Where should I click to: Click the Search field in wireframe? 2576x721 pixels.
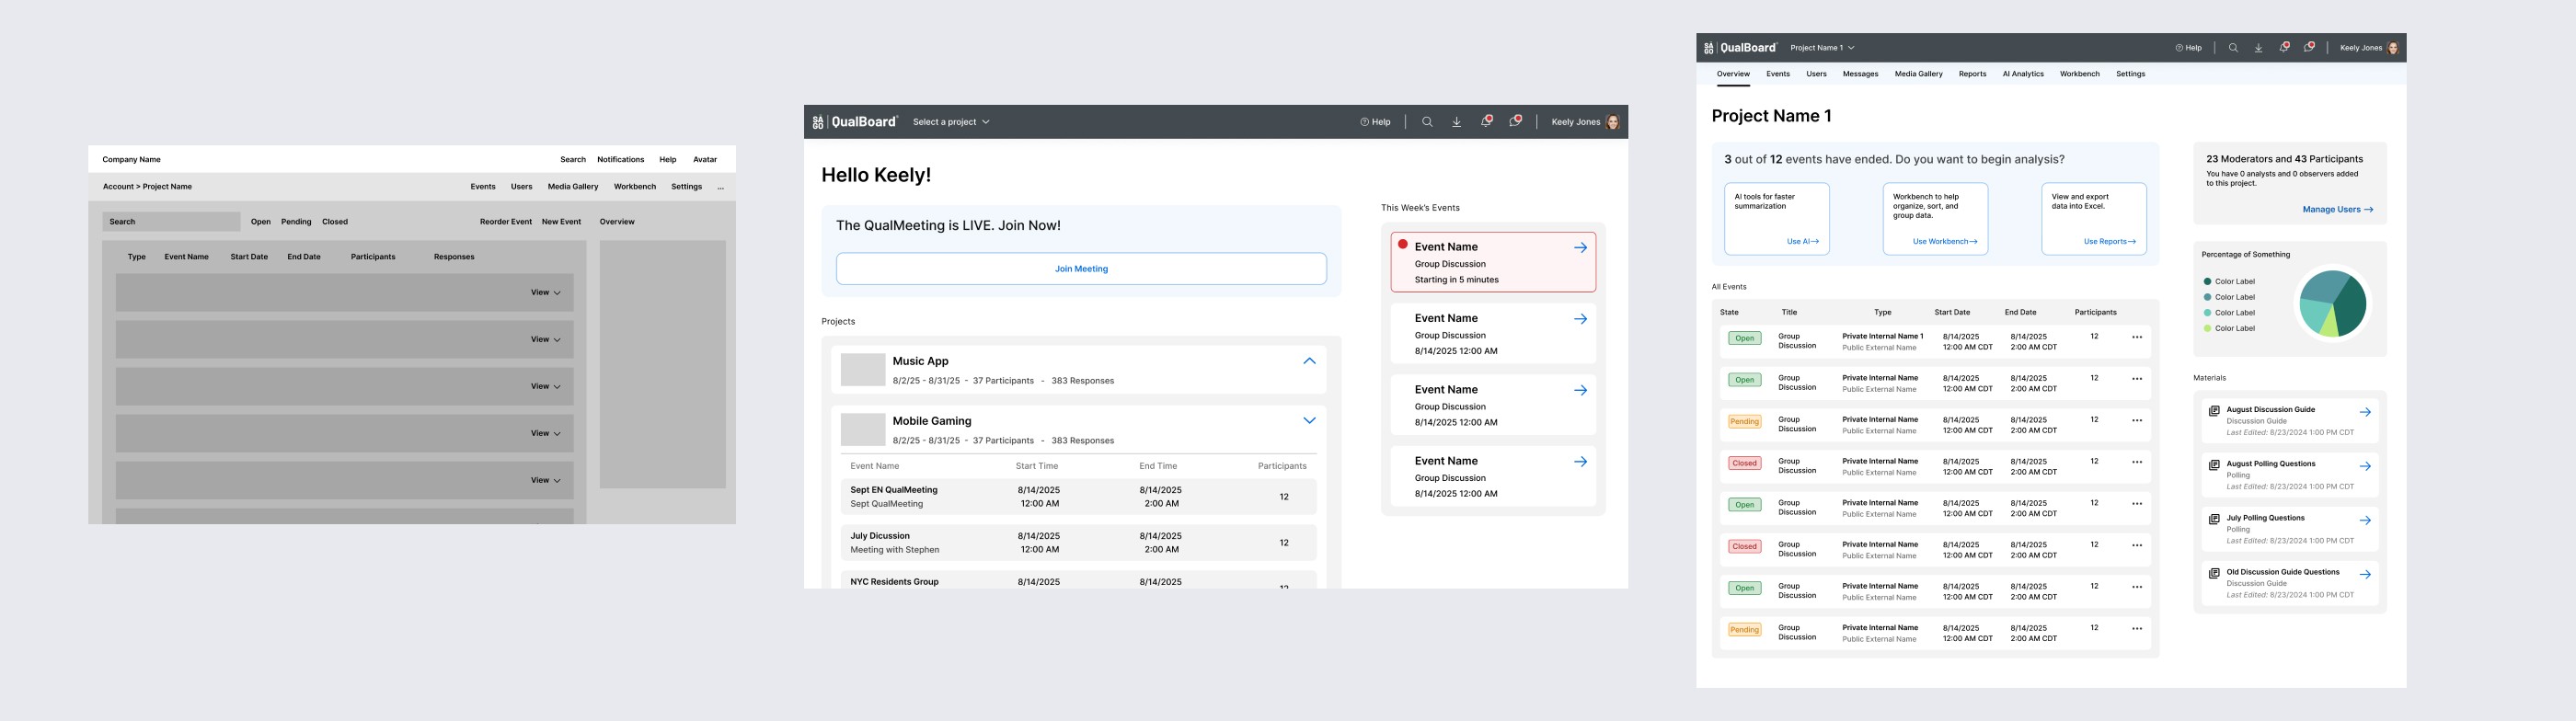pyautogui.click(x=171, y=222)
